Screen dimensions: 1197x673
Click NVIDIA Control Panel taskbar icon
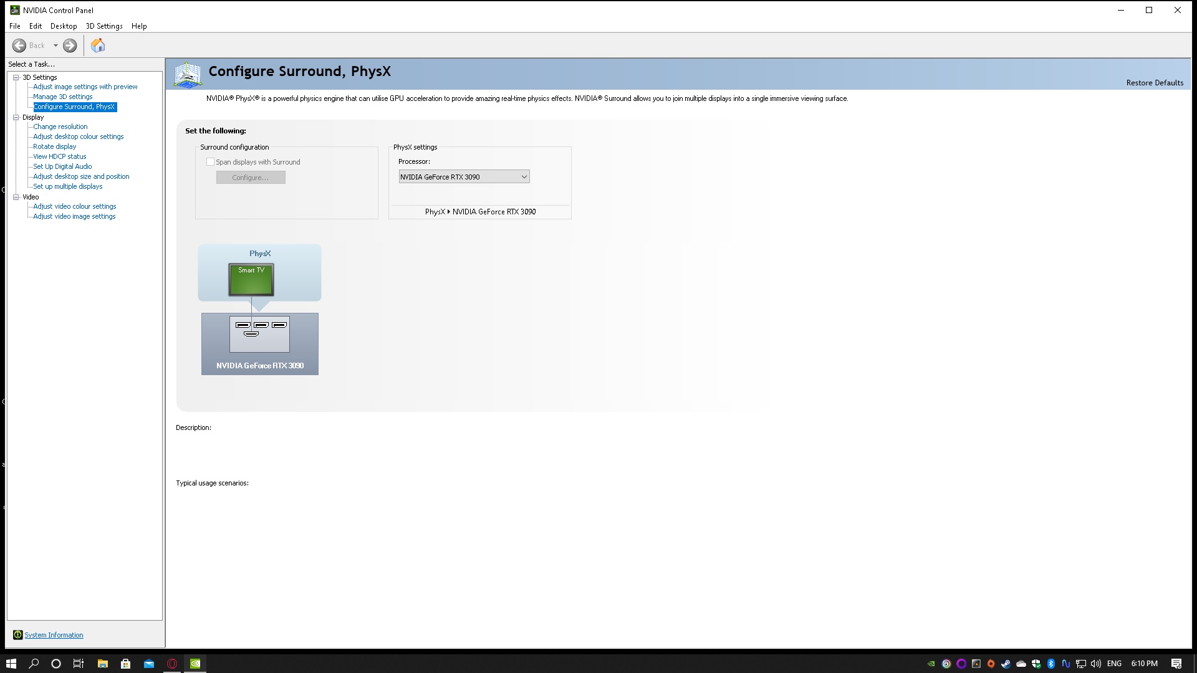point(195,664)
